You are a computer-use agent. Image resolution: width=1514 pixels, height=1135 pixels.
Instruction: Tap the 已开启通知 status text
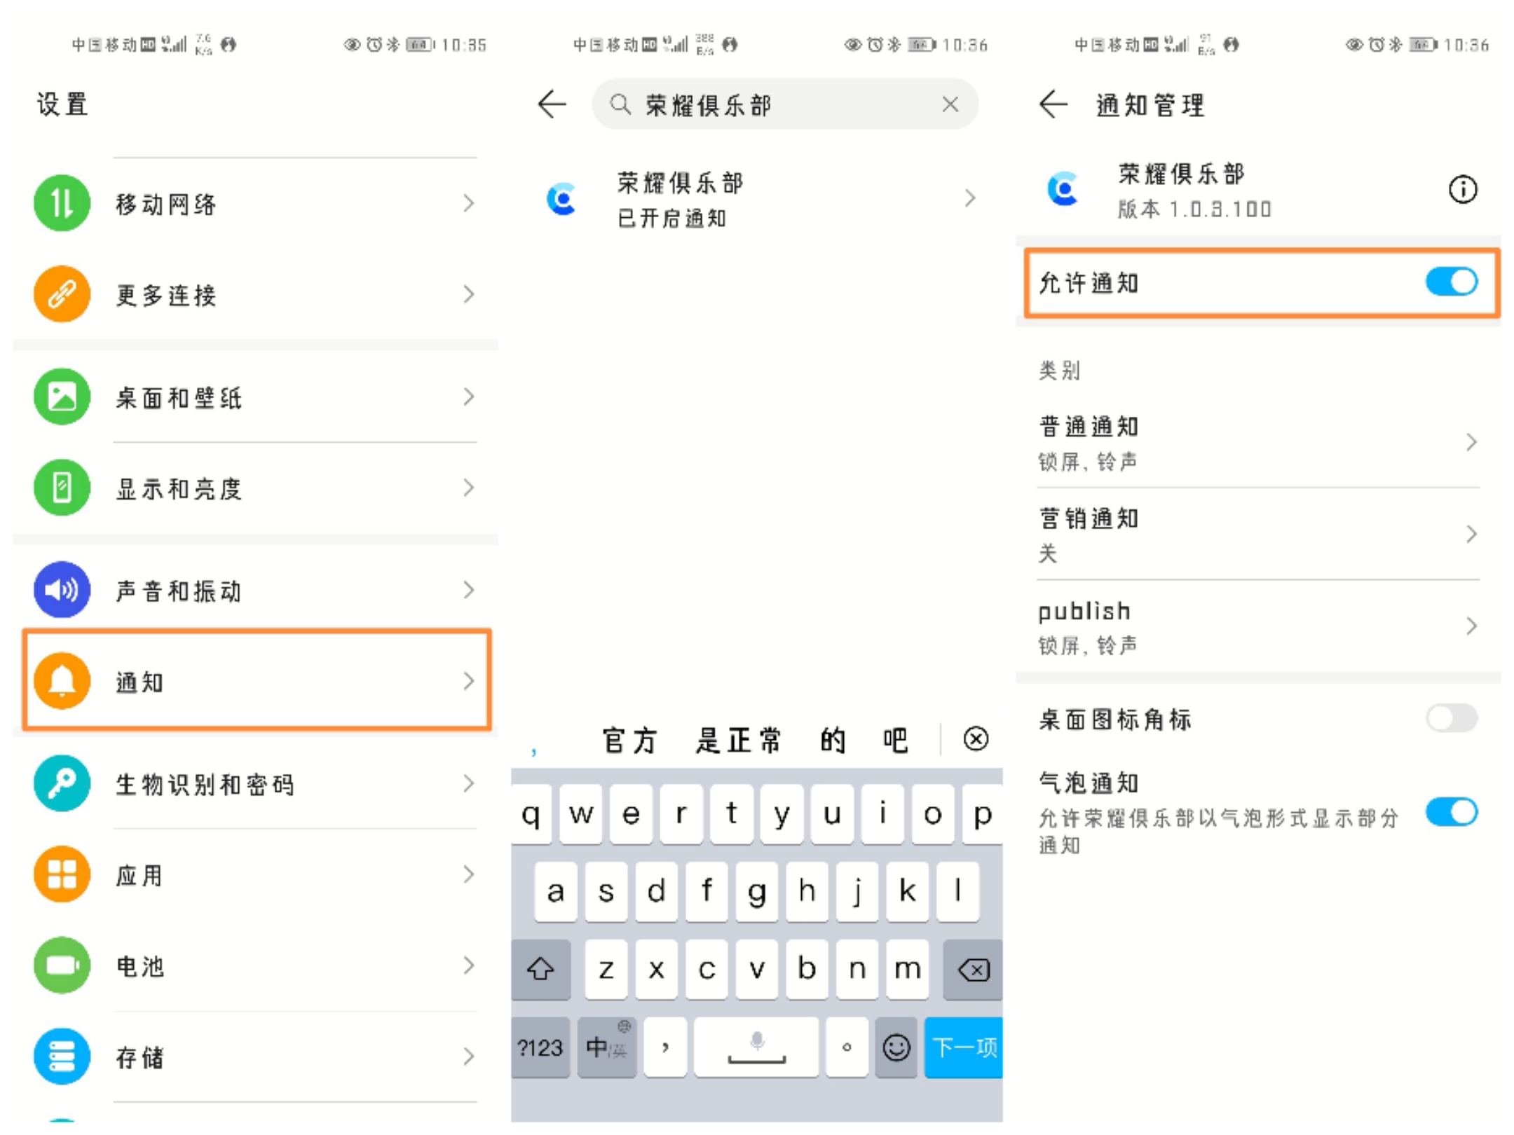pyautogui.click(x=671, y=219)
